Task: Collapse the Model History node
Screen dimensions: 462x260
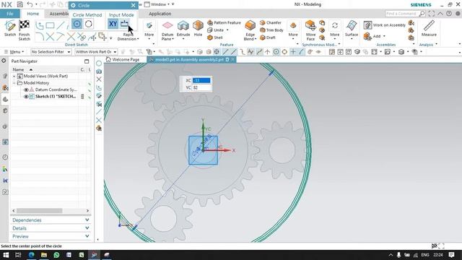Action: pos(14,83)
